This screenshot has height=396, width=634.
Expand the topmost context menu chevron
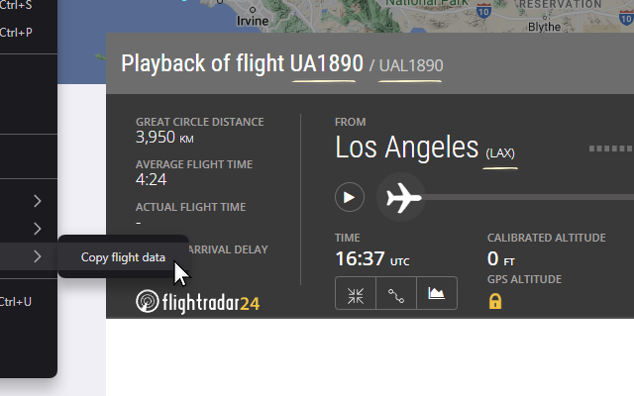point(37,202)
